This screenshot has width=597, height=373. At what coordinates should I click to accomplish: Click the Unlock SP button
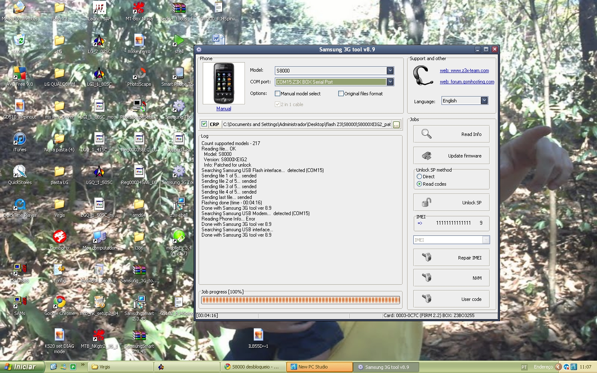(x=451, y=203)
